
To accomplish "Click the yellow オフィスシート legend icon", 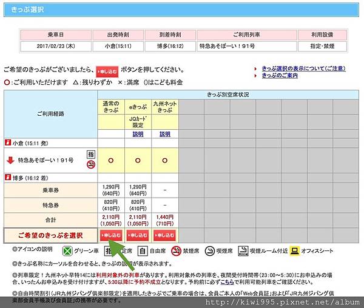I will [295, 251].
